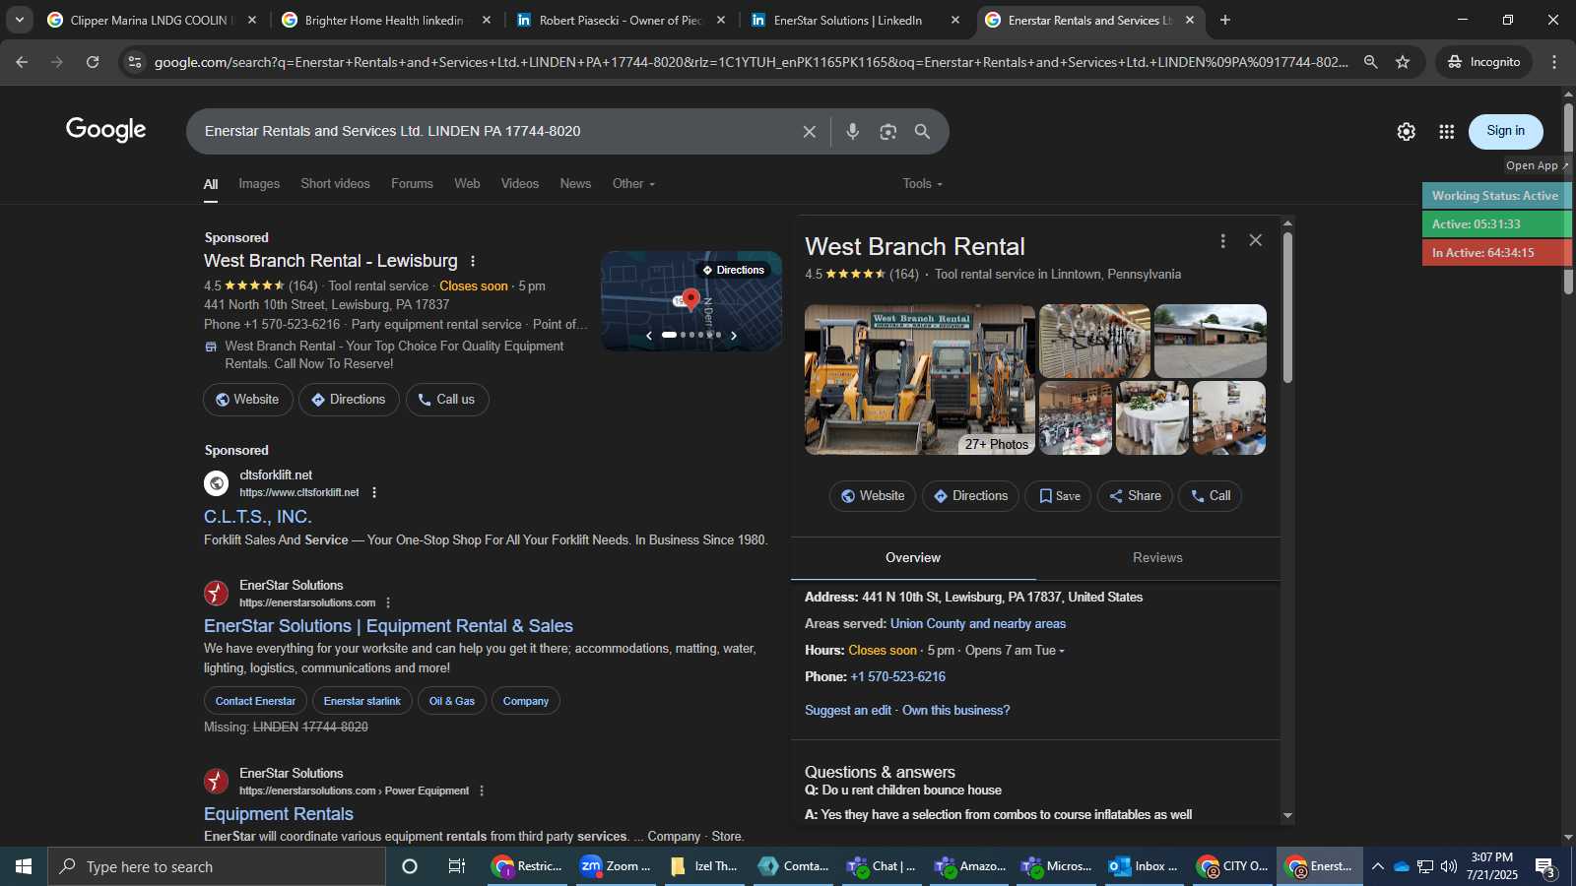Click Website button in sponsored listing
The height and width of the screenshot is (886, 1576).
coord(248,400)
